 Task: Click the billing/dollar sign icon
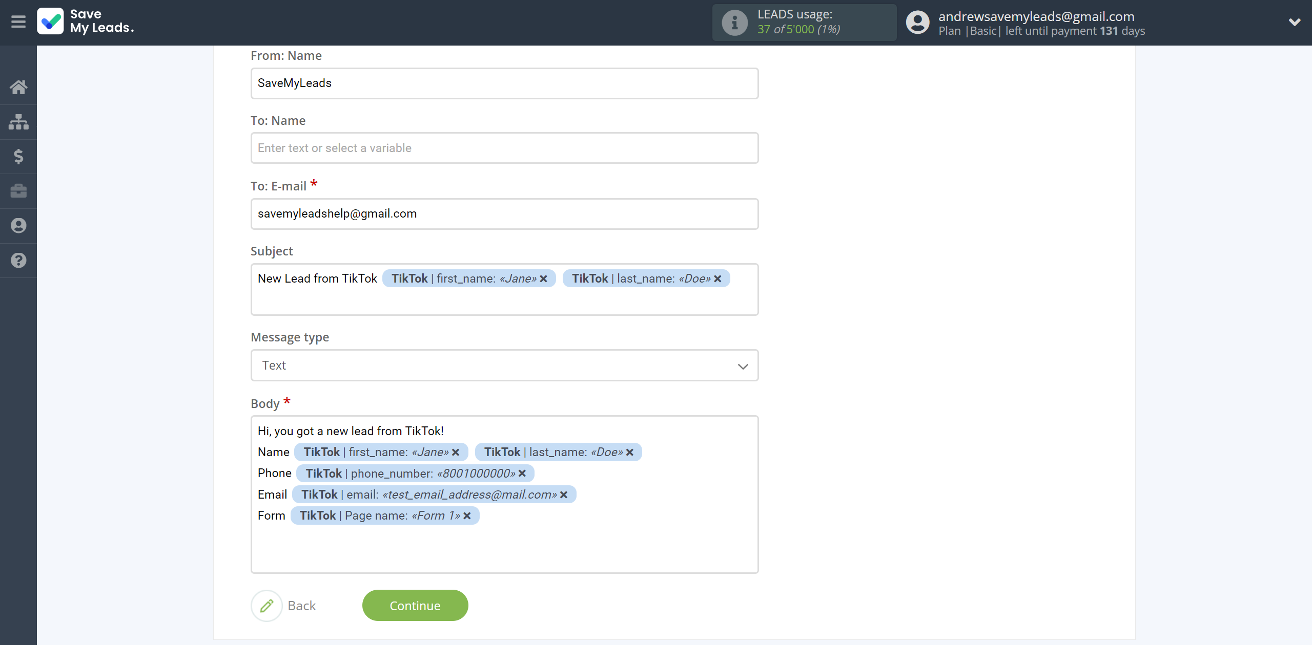[x=18, y=156]
